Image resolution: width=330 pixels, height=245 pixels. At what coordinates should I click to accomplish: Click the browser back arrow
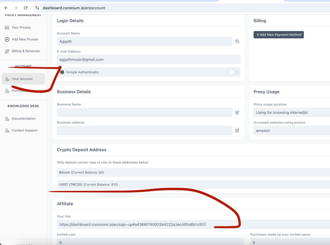[6, 8]
